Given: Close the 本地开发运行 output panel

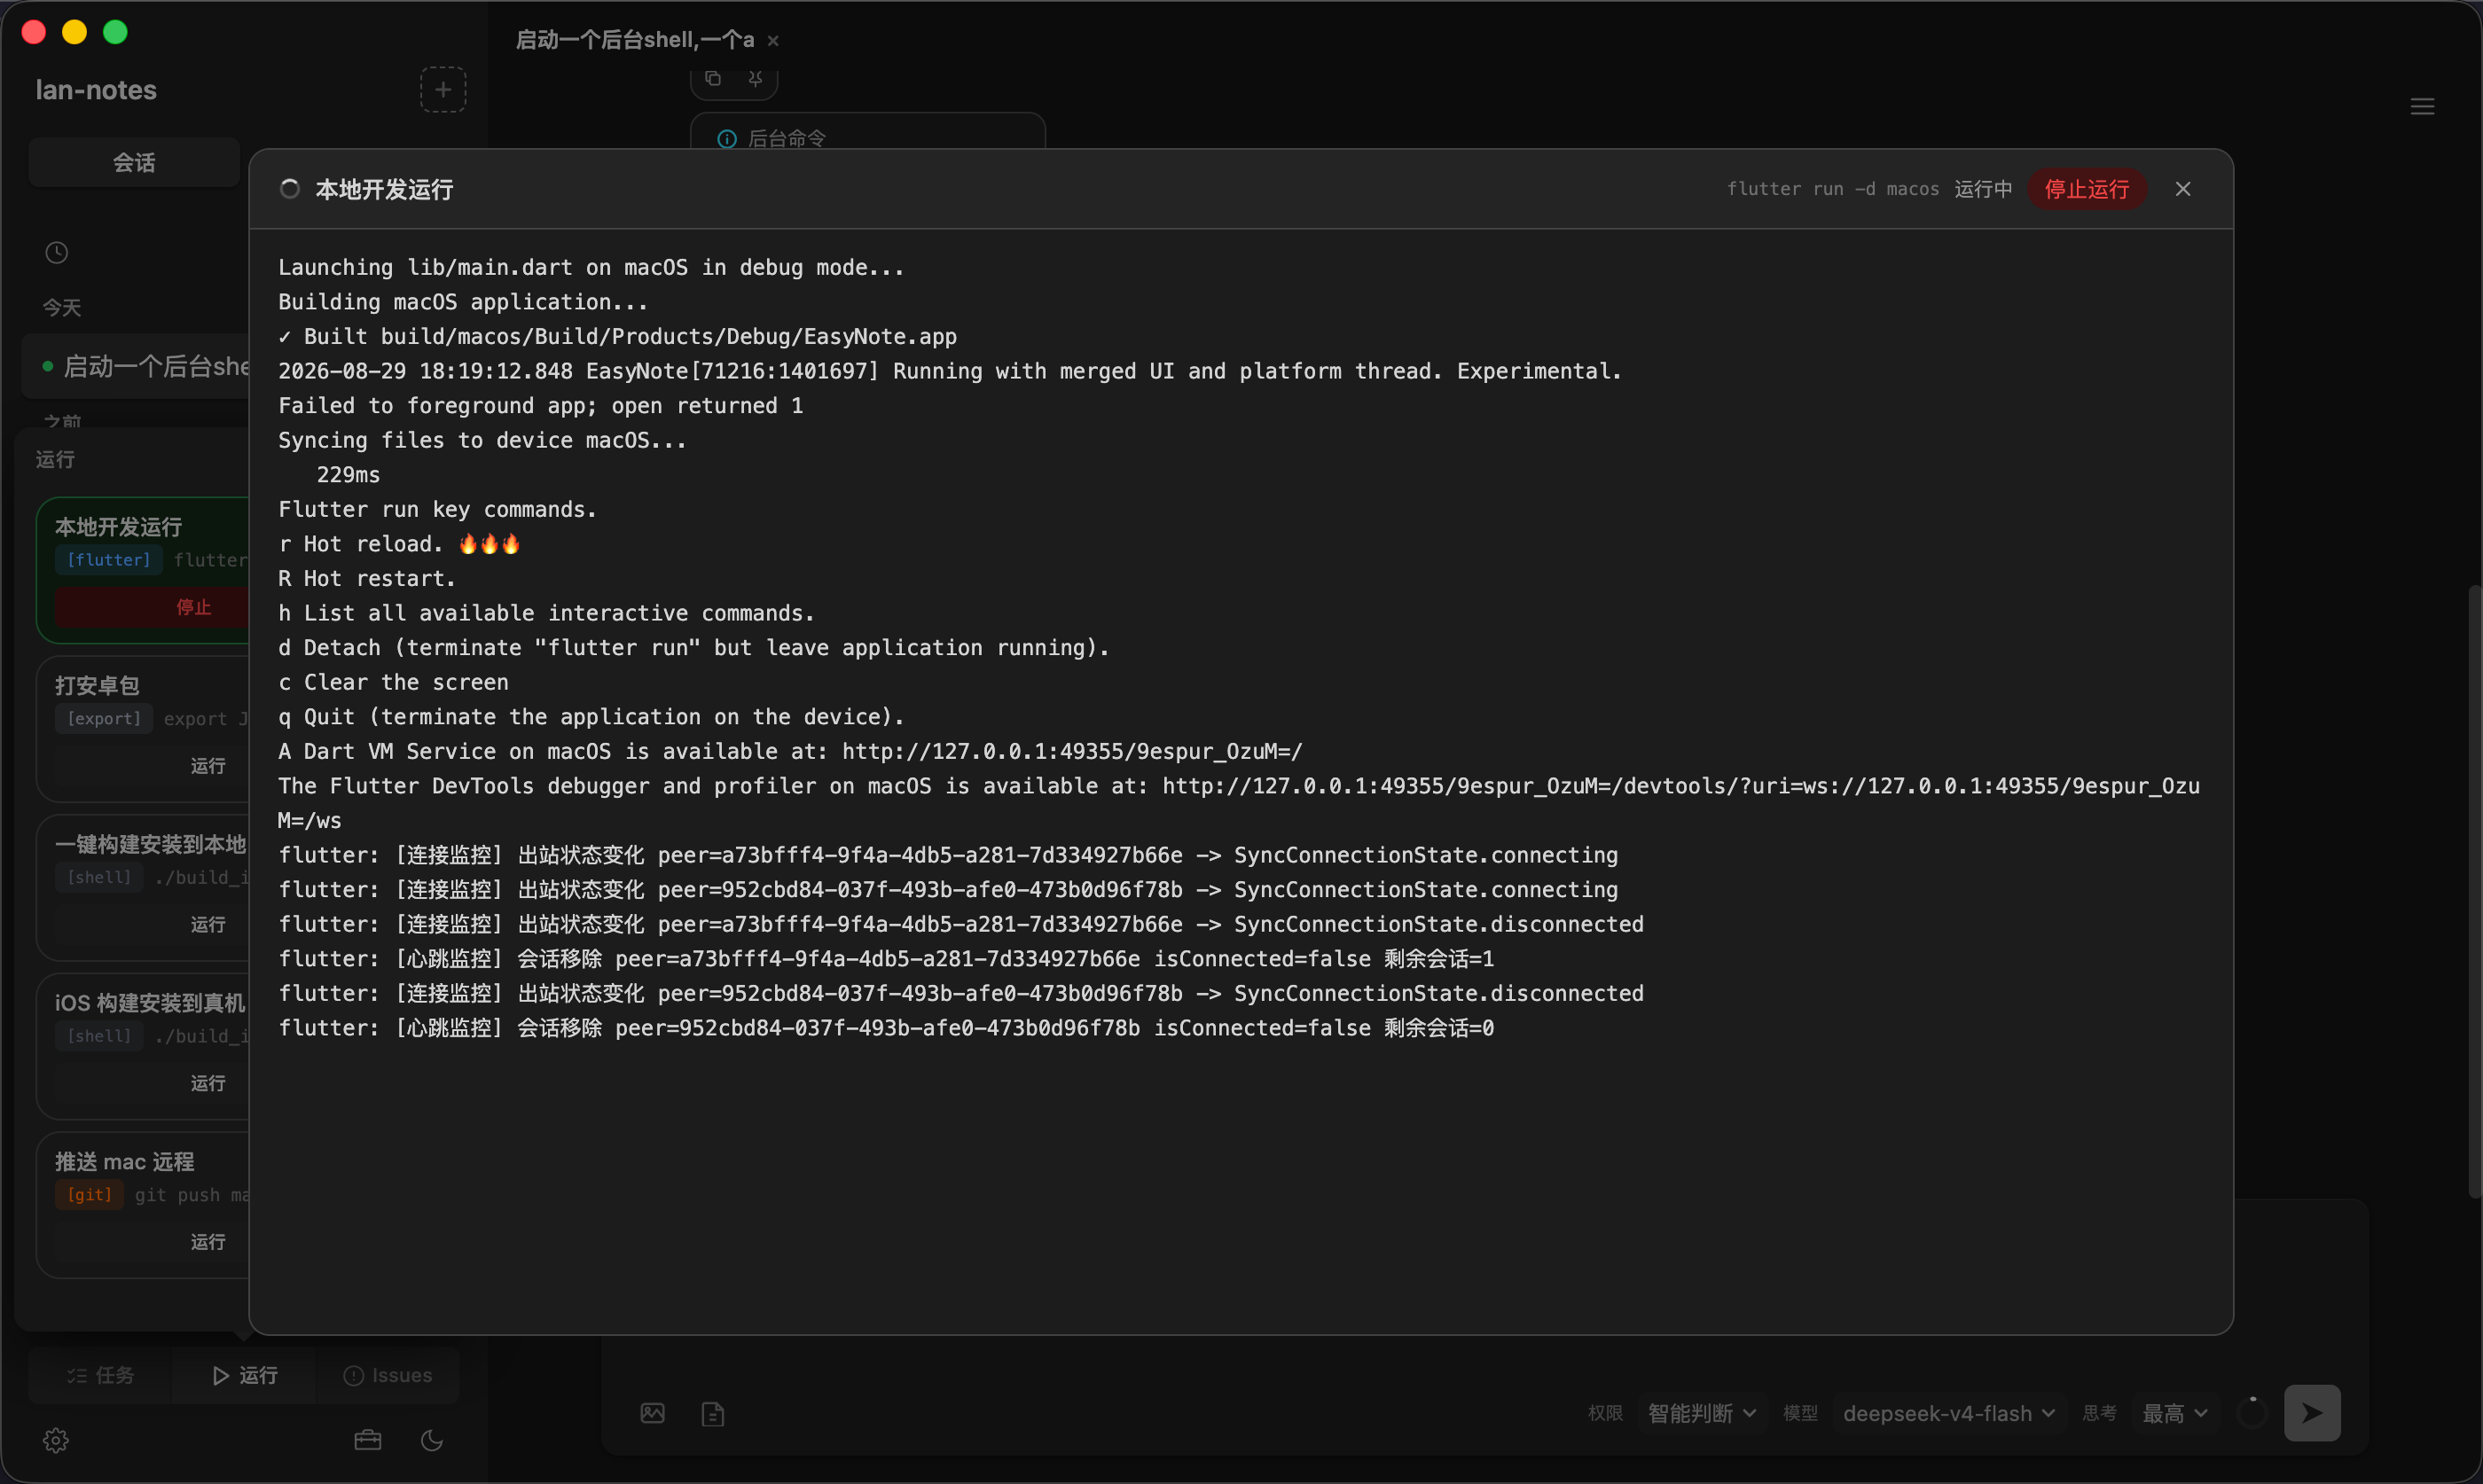Looking at the screenshot, I should point(2183,189).
